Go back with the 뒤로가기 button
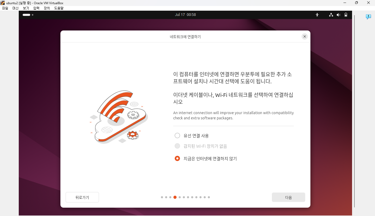375x216 pixels. tap(82, 197)
